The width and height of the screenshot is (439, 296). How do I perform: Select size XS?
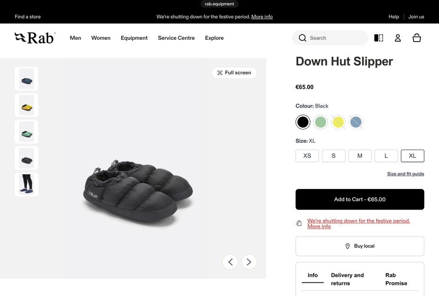[x=307, y=156]
